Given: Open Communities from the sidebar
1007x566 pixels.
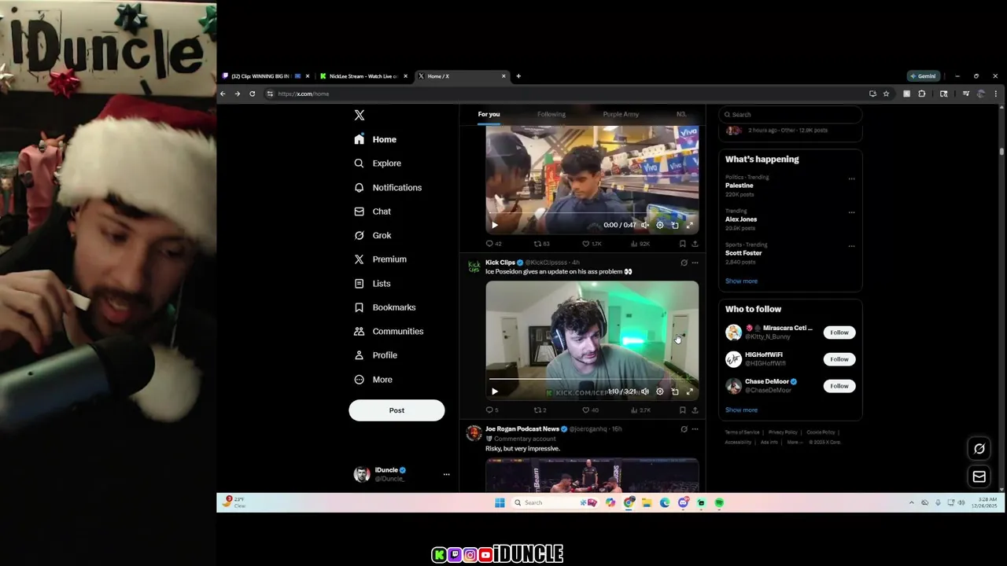Looking at the screenshot, I should click(389, 331).
